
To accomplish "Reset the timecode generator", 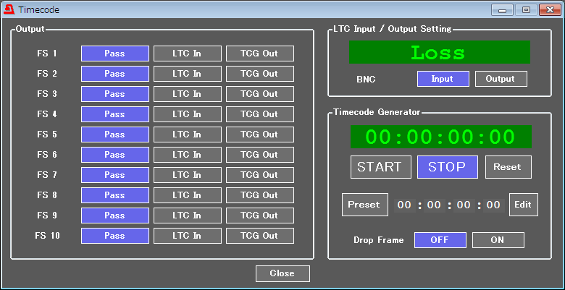I will coord(507,167).
